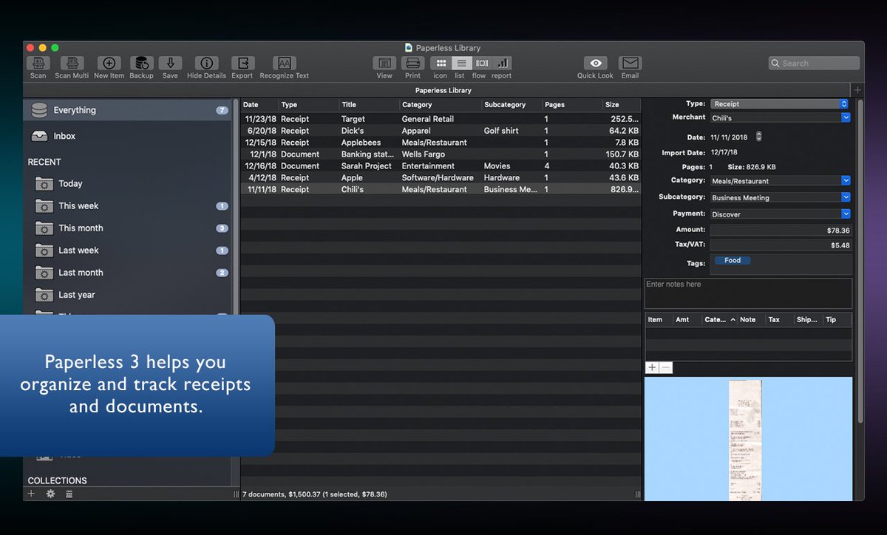This screenshot has width=887, height=535.
Task: Open the View toolbar button
Action: [x=384, y=64]
